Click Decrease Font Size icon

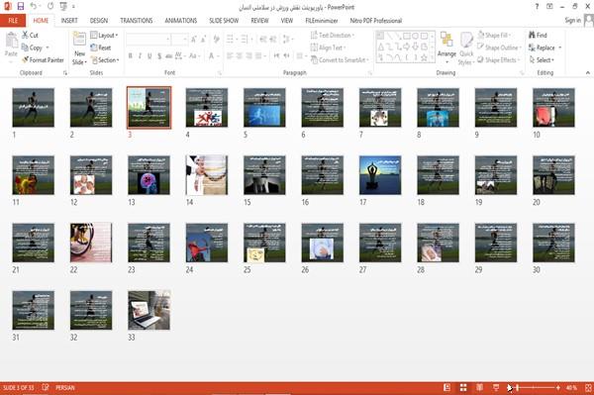click(204, 39)
